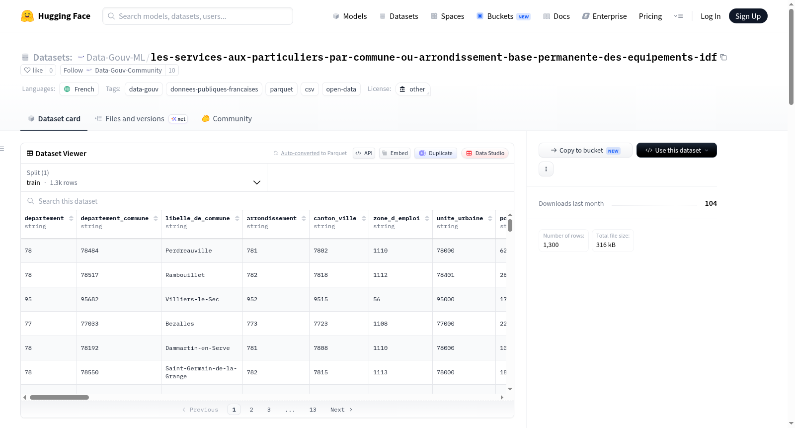Select the Rambouillet cell

202,275
